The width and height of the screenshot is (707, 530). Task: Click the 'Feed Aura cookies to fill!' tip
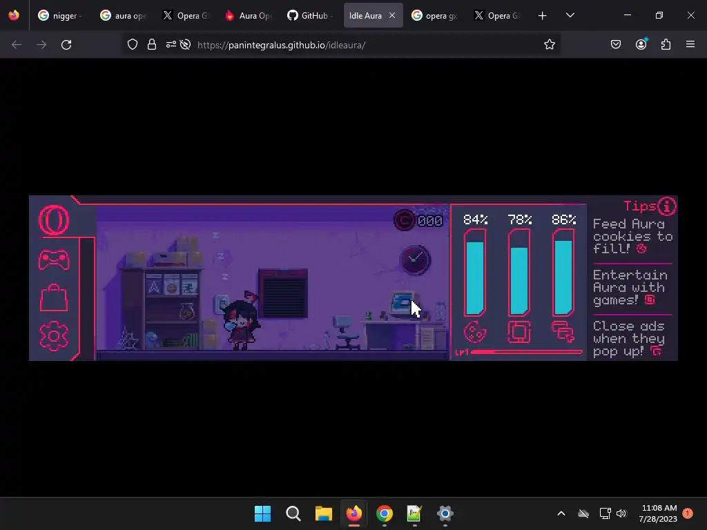[x=632, y=237]
